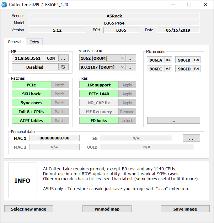Click the CoffeeTime chip icon in title bar
This screenshot has height=223, width=214.
click(x=4, y=5)
